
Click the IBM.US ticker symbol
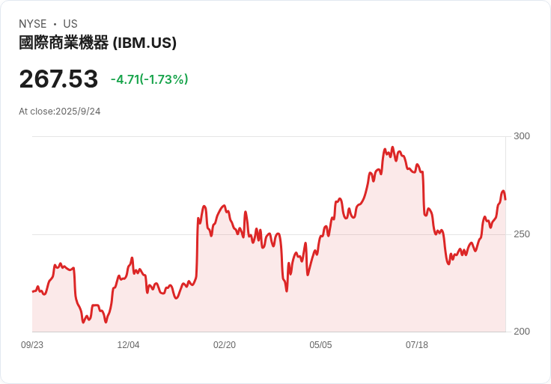coord(144,43)
